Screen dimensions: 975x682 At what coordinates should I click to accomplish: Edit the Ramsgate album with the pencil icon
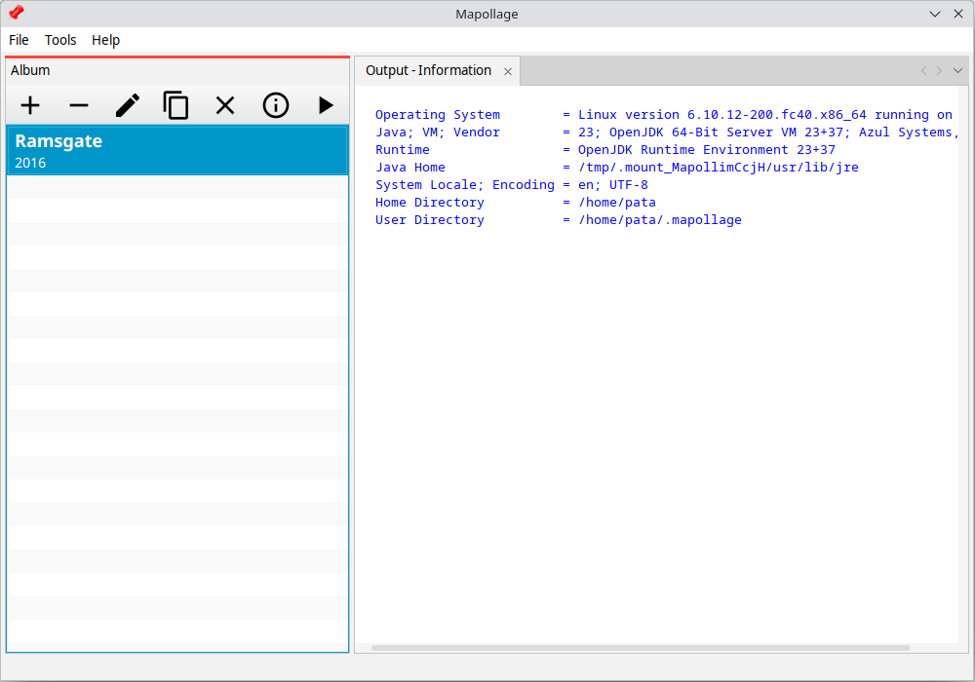pyautogui.click(x=127, y=105)
